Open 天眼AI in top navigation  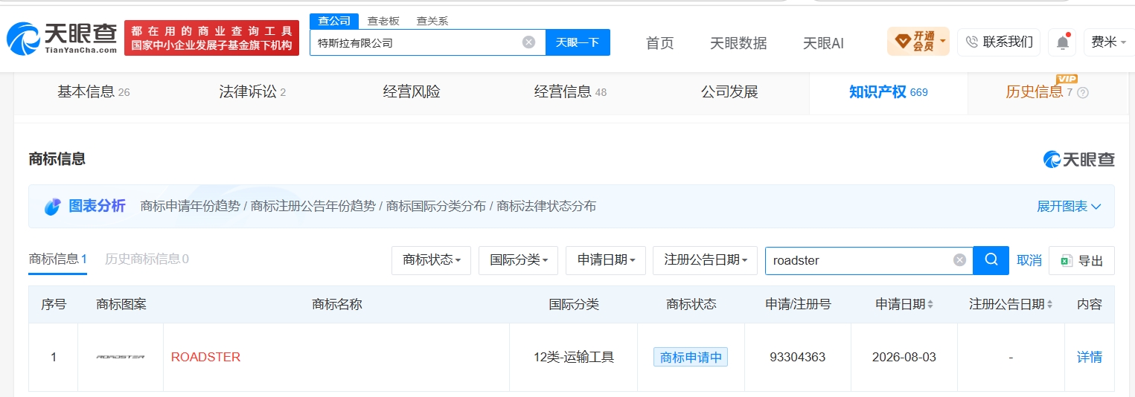pyautogui.click(x=823, y=43)
